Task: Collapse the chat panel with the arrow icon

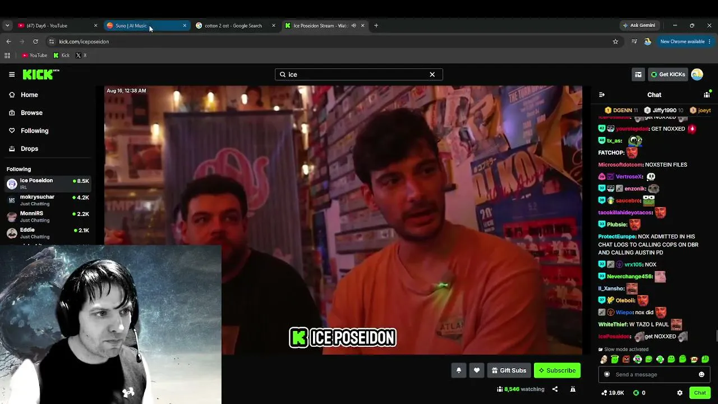Action: tap(601, 95)
